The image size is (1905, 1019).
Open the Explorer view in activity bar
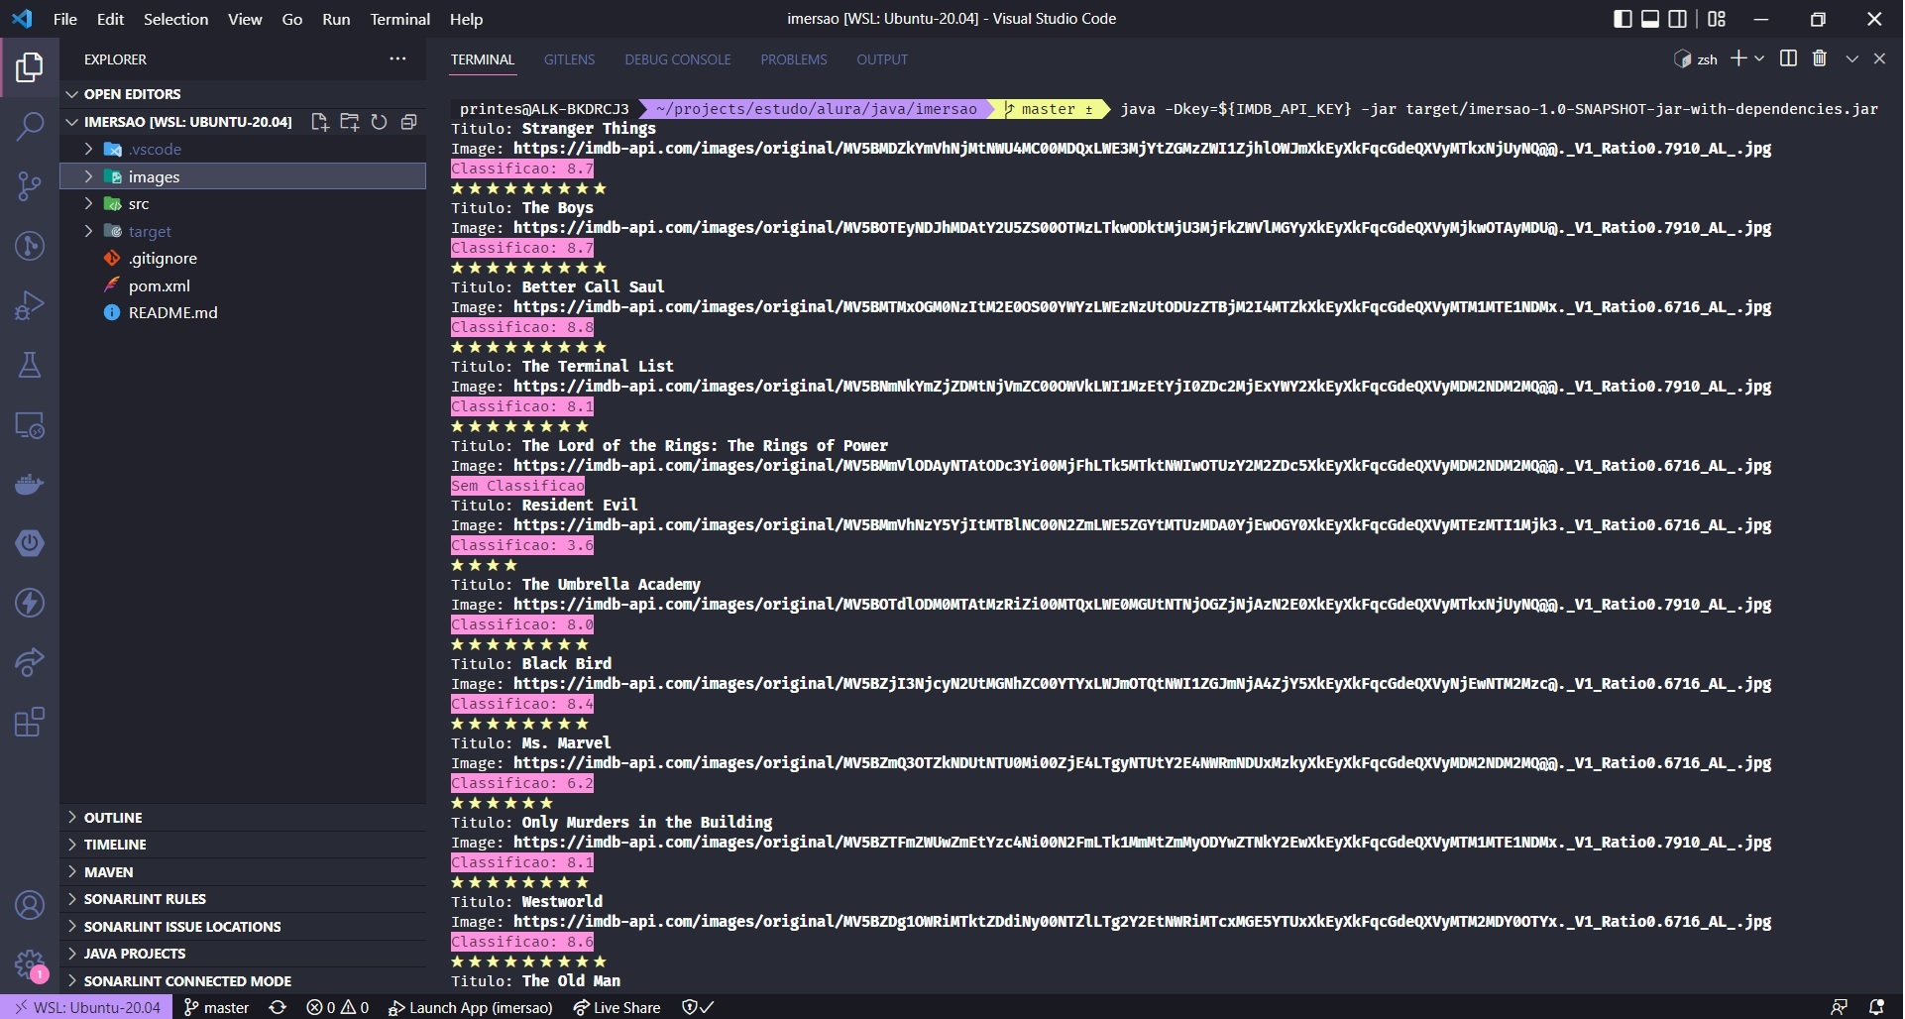[x=30, y=67]
